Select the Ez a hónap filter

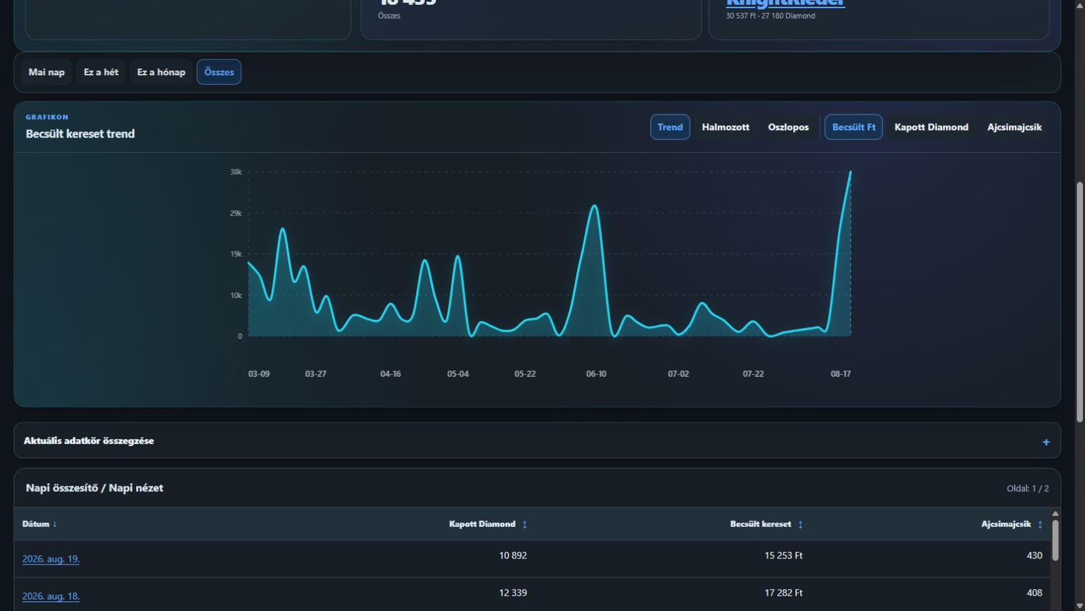tap(161, 72)
